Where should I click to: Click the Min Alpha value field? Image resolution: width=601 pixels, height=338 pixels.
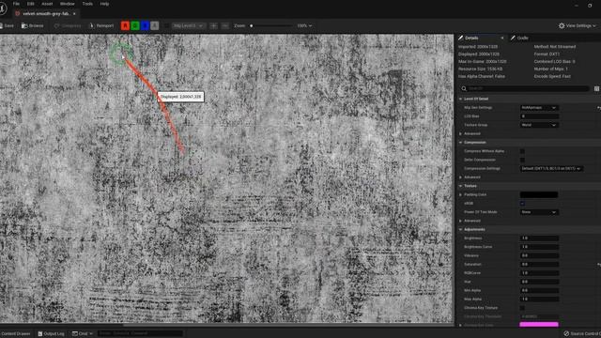539,290
